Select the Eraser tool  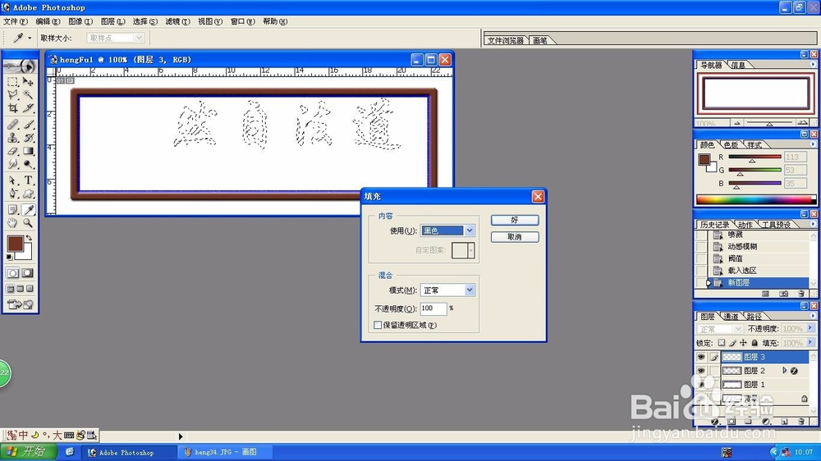[x=13, y=151]
